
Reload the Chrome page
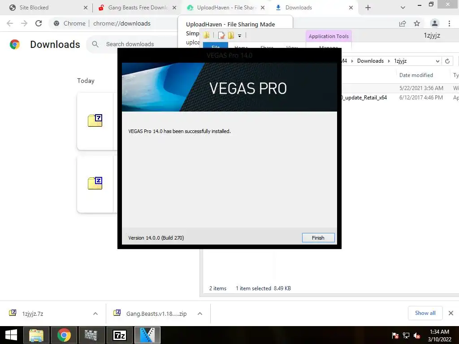39,23
